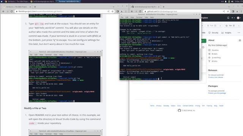Open the Terms footer link
The height and width of the screenshot is (136, 243).
pyautogui.click(x=152, y=106)
